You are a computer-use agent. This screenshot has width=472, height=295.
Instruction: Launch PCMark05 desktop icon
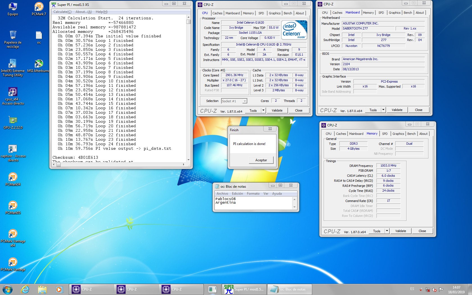pos(13,208)
